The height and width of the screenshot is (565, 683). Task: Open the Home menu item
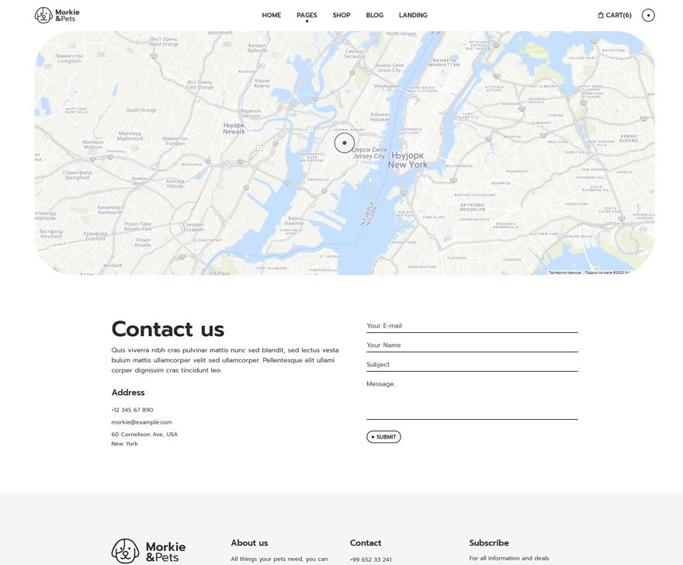271,16
